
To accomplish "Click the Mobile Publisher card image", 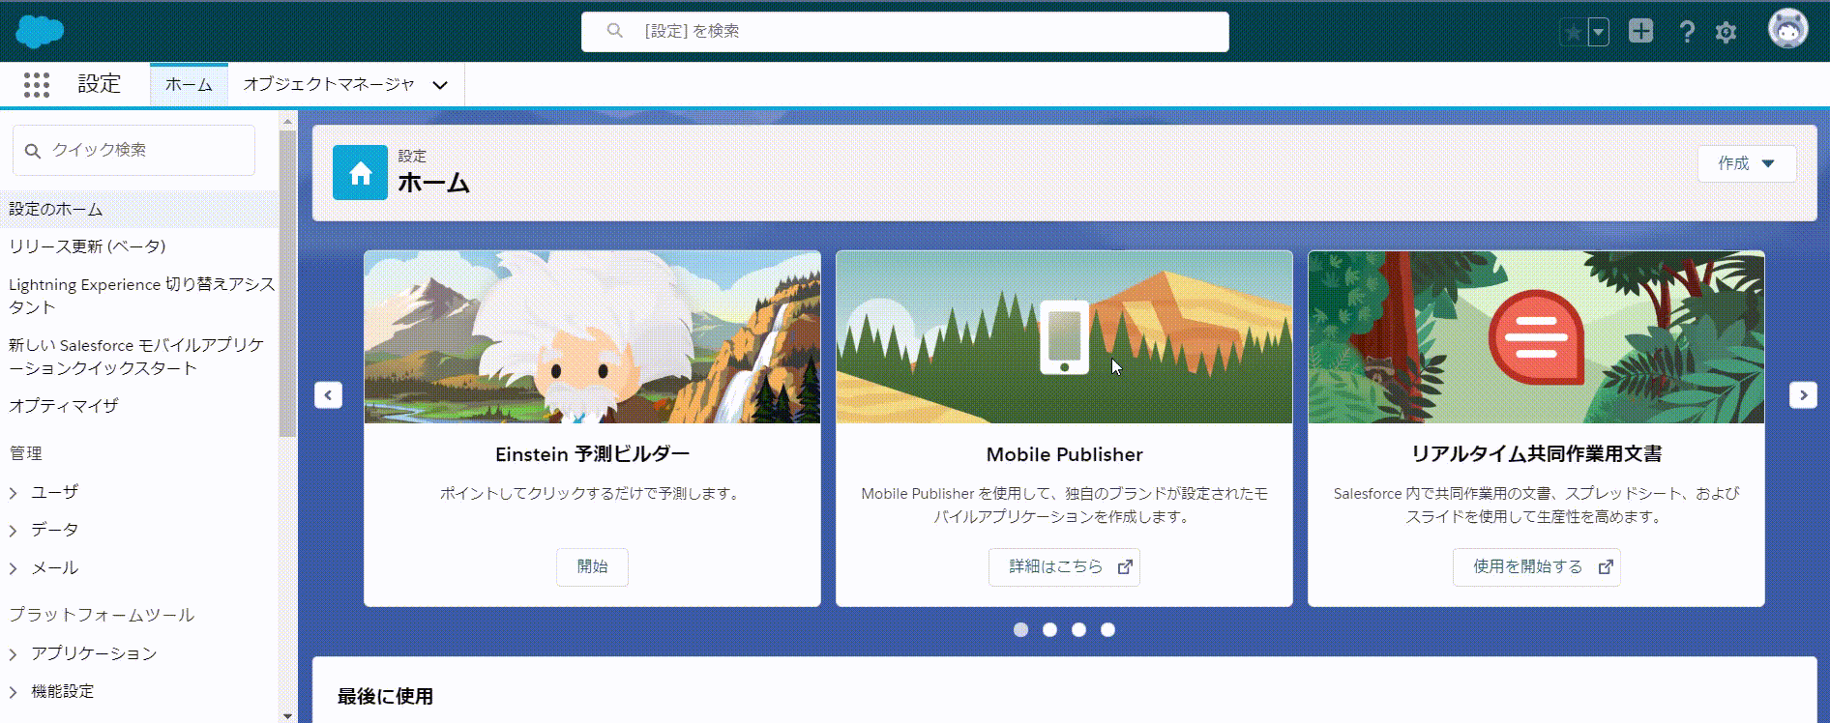I will point(1064,337).
